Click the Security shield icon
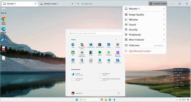The image size is (191, 102). click(x=126, y=30)
